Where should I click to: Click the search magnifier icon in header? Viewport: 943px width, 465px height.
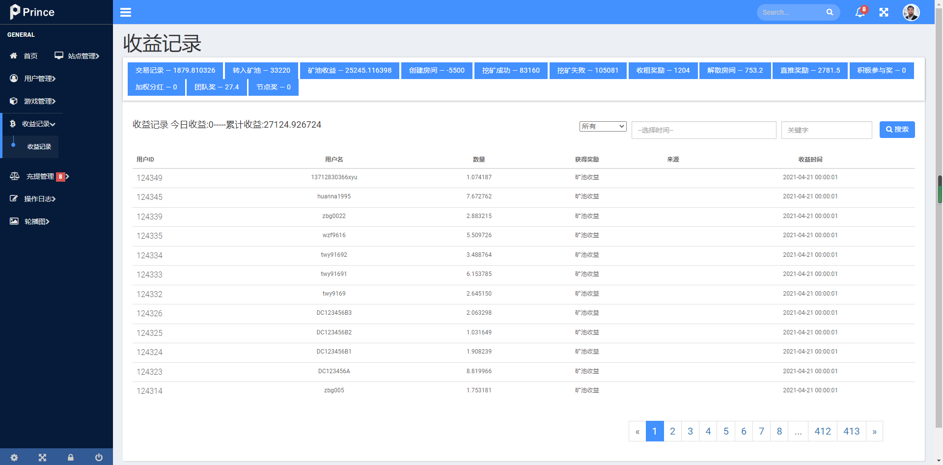click(x=830, y=12)
